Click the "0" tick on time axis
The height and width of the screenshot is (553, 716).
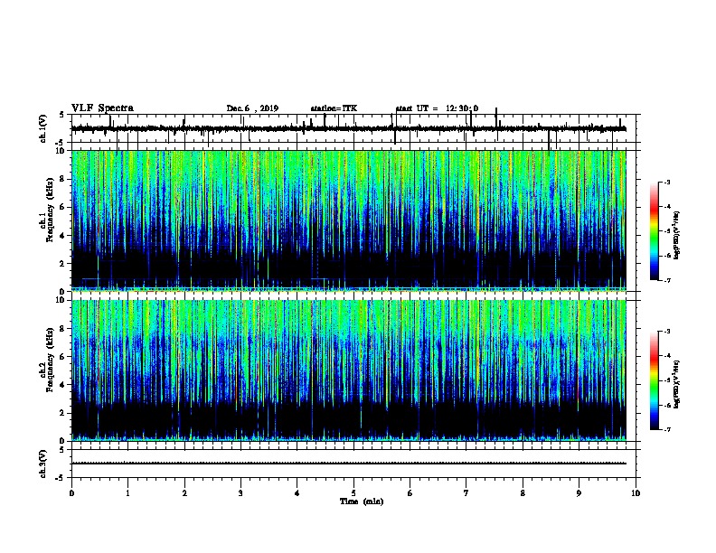point(71,493)
